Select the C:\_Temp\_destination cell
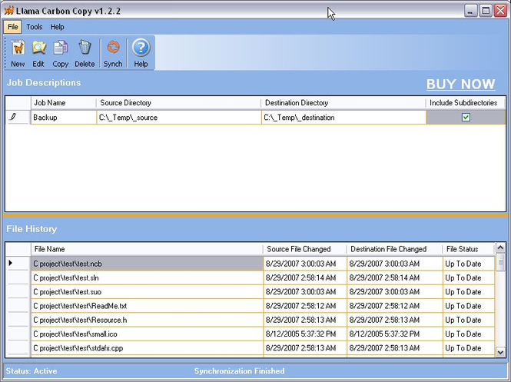 point(343,118)
